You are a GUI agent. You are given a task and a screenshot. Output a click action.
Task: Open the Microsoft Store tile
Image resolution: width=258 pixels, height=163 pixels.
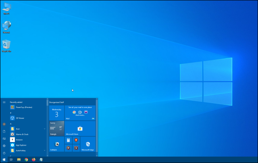(80, 129)
